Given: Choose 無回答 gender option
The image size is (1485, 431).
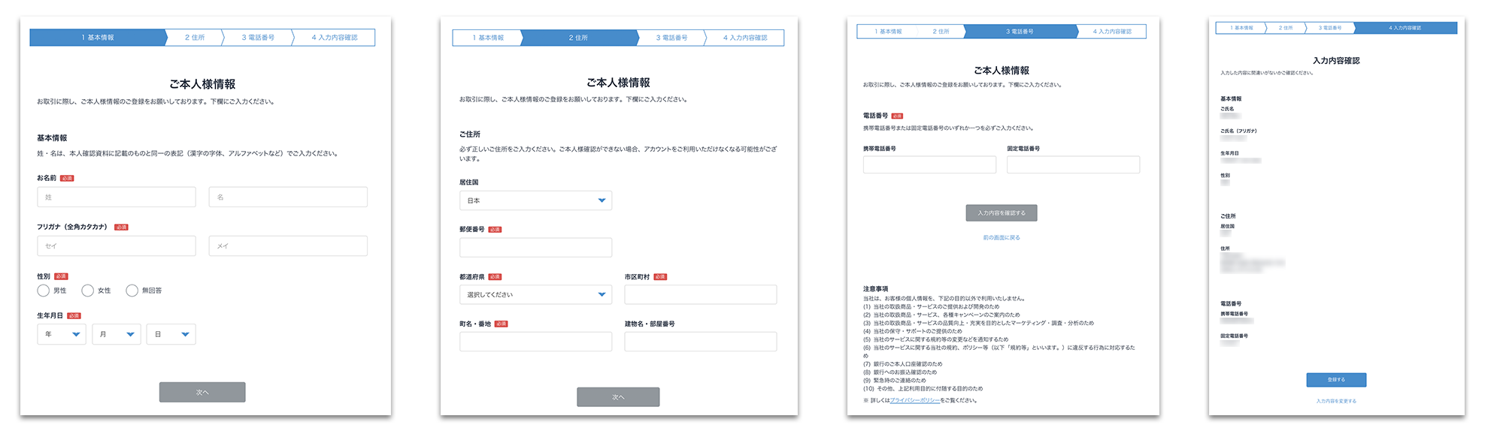Looking at the screenshot, I should point(132,291).
